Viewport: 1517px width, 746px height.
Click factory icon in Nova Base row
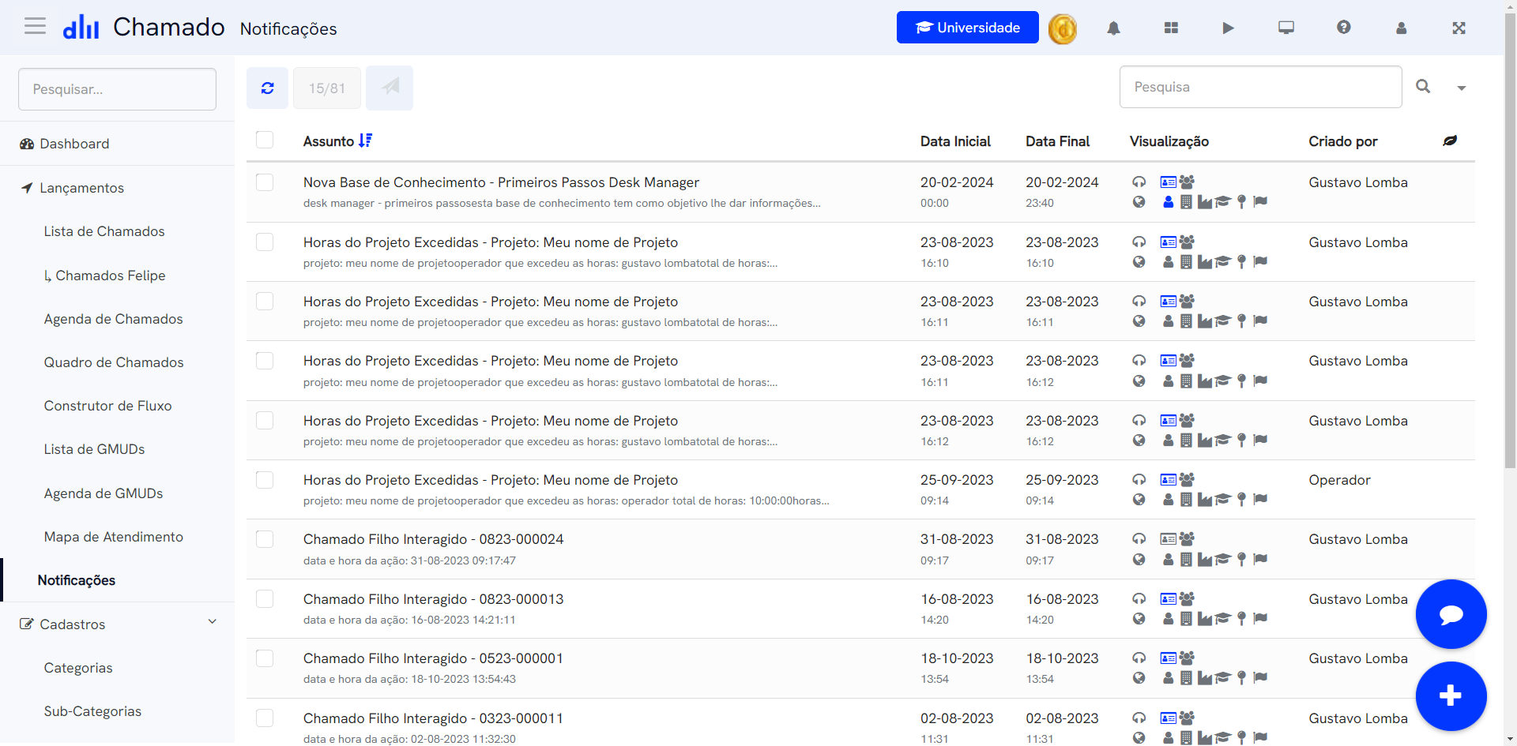coord(1205,202)
